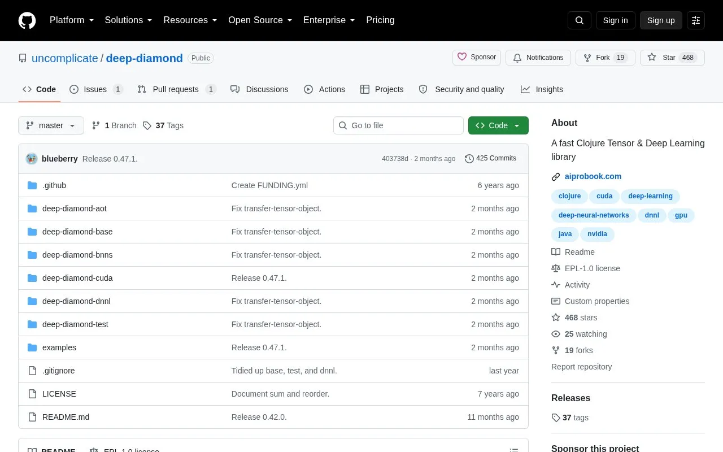Image resolution: width=723 pixels, height=452 pixels.
Task: Click the README.md file icon
Action: click(32, 417)
